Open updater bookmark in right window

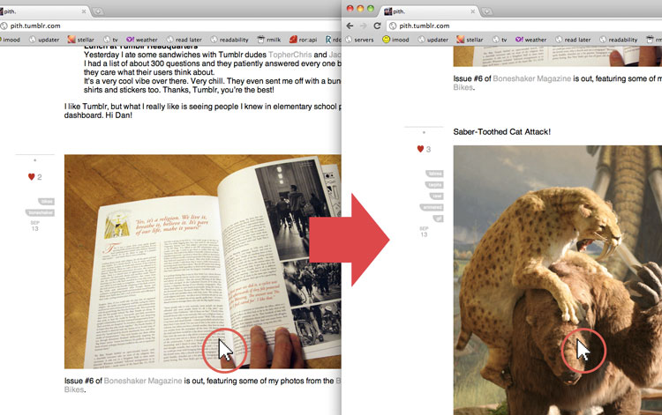click(433, 40)
